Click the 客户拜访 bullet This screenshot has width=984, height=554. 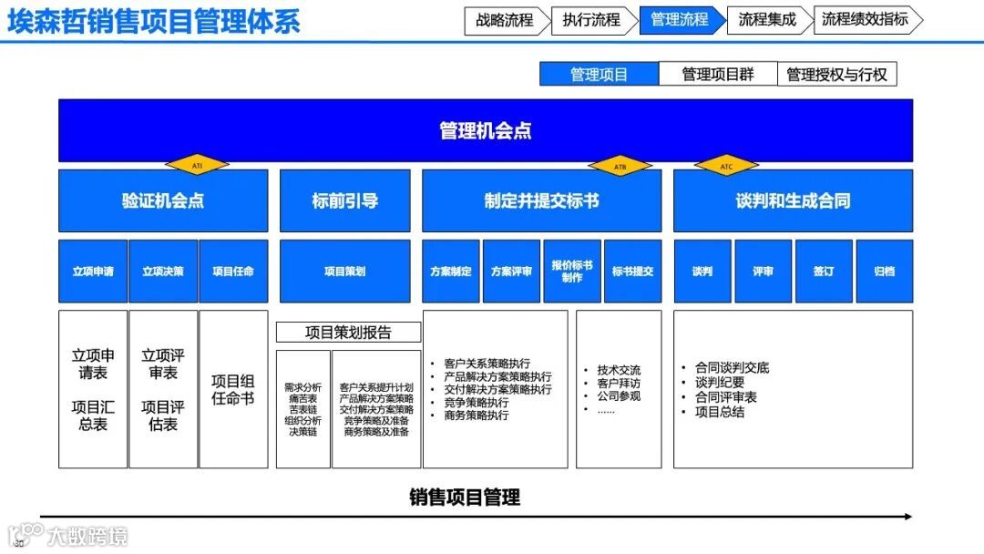tap(619, 384)
